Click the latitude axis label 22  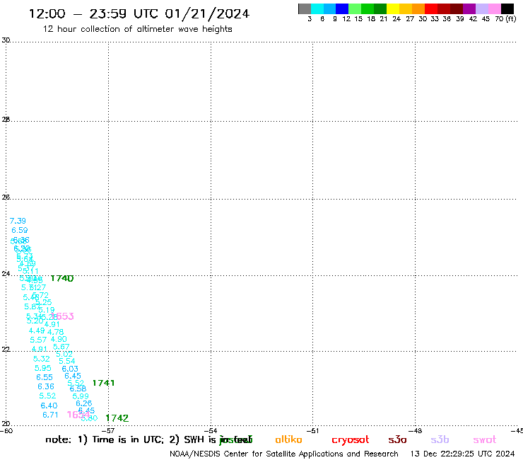coord(6,350)
